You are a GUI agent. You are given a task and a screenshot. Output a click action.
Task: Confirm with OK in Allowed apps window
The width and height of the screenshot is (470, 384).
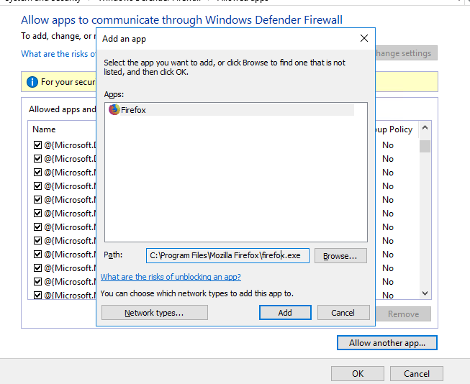358,373
